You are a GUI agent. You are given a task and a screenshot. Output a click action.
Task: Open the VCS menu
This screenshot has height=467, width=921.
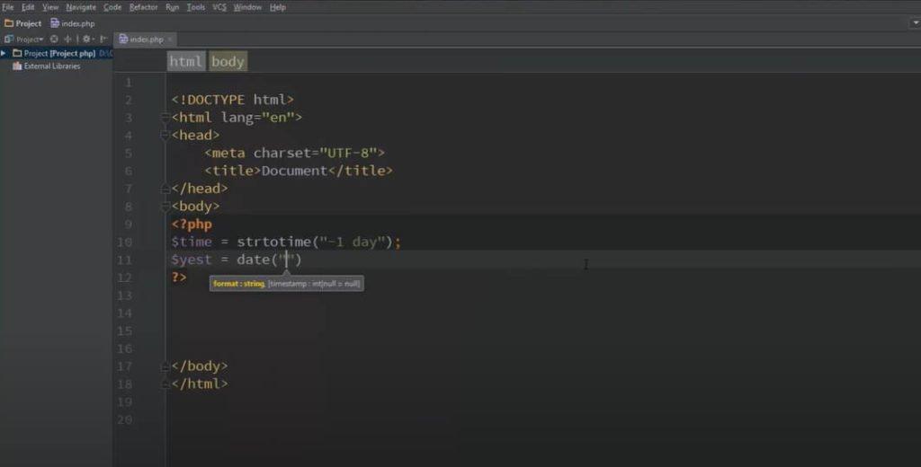[219, 7]
